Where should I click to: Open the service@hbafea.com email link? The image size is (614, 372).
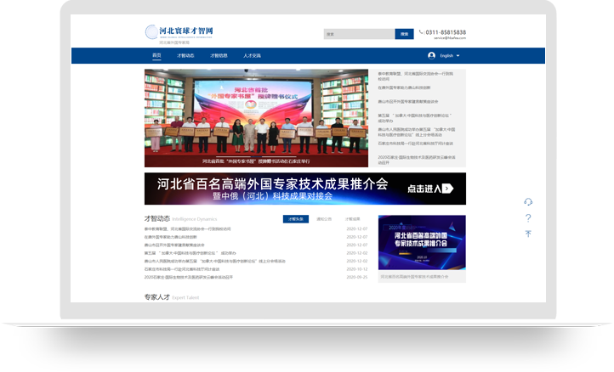point(449,38)
